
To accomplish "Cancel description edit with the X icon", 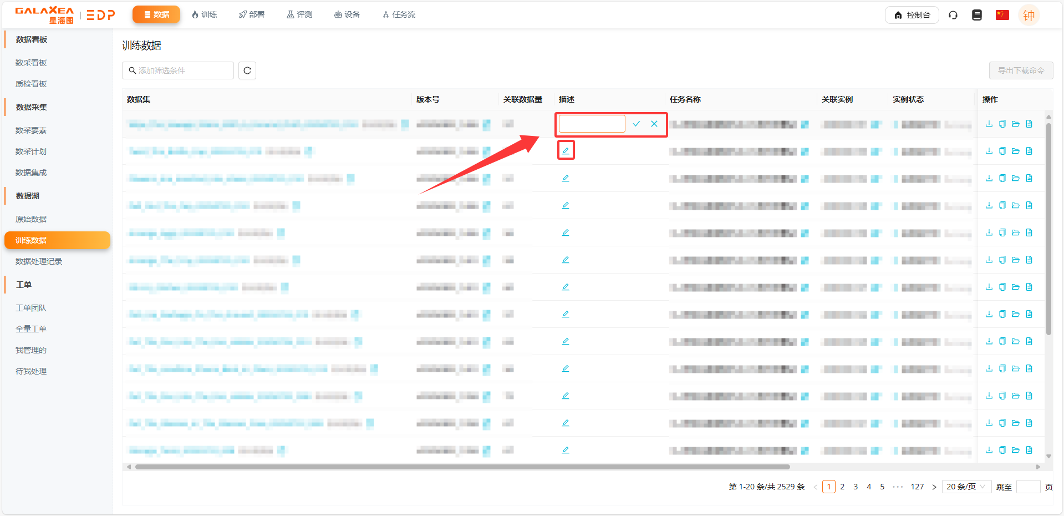I will 654,124.
